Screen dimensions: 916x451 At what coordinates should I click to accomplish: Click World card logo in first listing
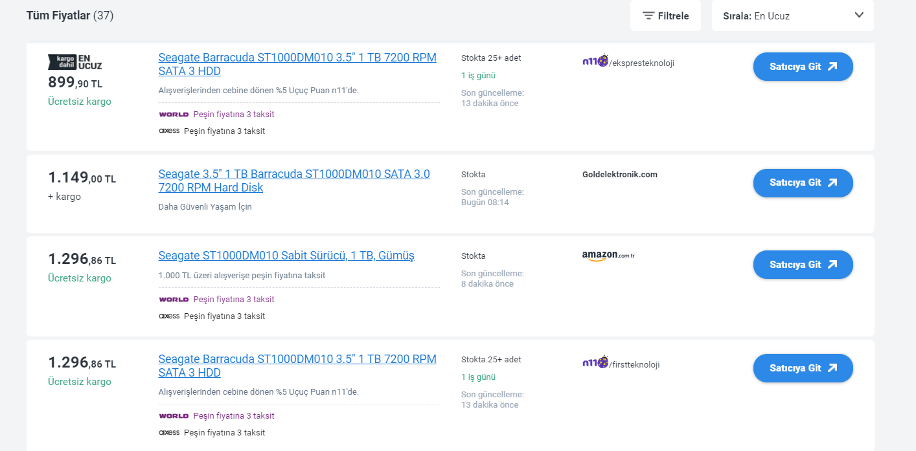(174, 115)
